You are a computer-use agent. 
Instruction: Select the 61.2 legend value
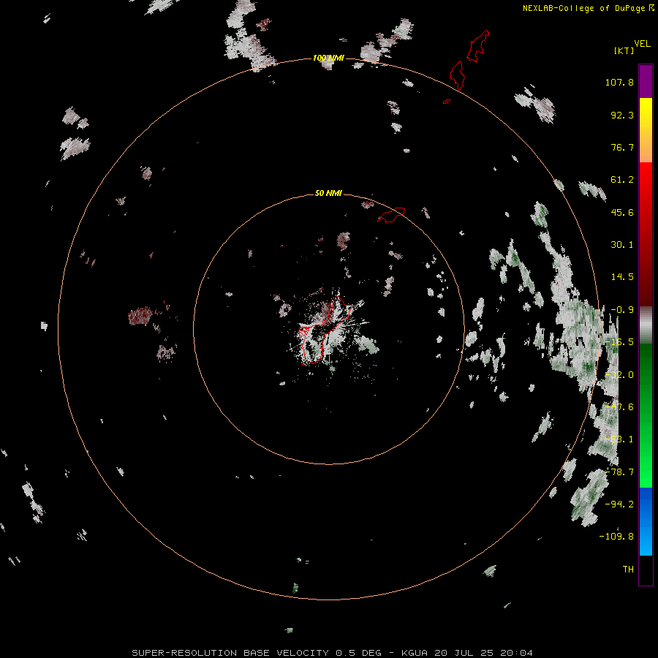coord(622,180)
